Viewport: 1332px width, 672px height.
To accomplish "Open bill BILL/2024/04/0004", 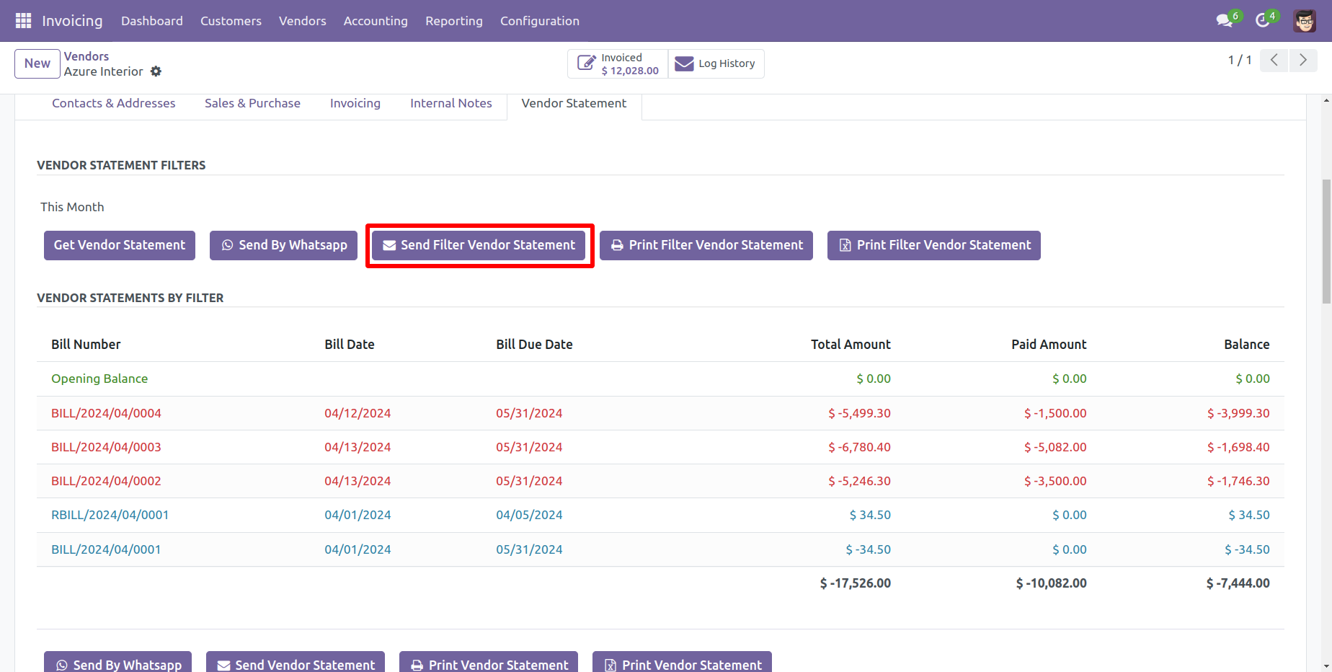I will pyautogui.click(x=106, y=413).
